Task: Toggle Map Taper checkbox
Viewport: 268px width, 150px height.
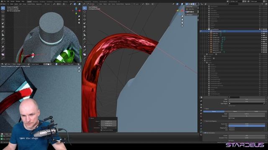Action: [x=229, y=105]
